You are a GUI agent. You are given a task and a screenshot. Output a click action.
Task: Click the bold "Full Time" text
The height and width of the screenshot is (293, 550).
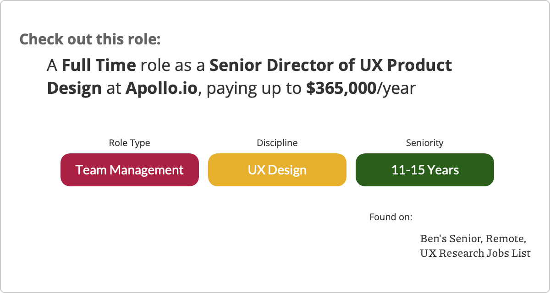pos(99,65)
